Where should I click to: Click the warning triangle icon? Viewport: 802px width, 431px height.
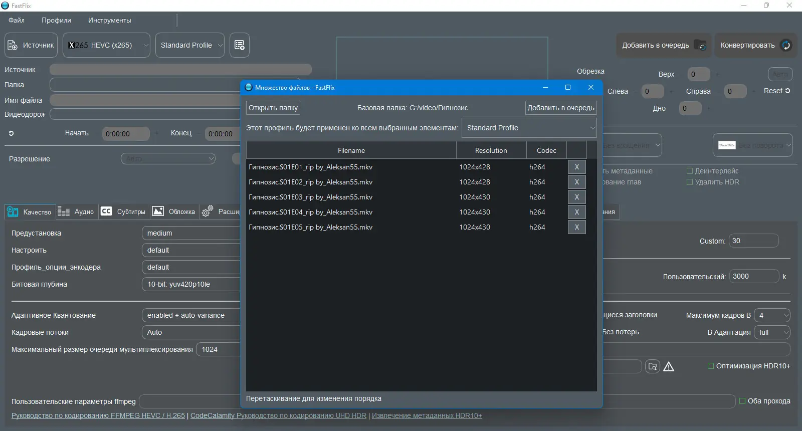(669, 366)
